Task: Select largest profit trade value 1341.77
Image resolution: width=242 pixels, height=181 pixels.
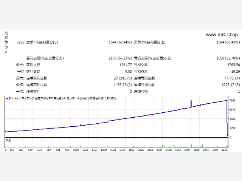Action: [126, 65]
